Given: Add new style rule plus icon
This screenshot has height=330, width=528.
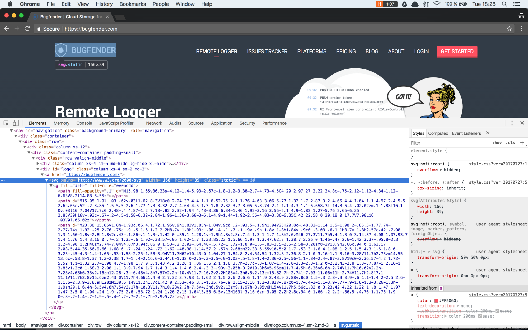Looking at the screenshot, I should [522, 143].
